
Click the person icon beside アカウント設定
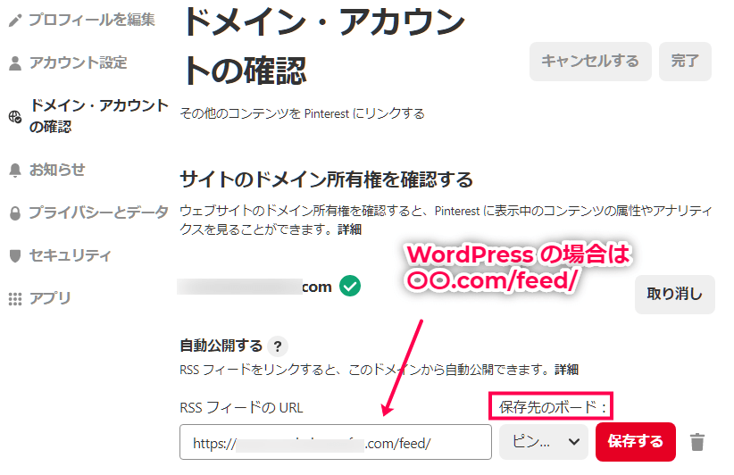click(15, 63)
